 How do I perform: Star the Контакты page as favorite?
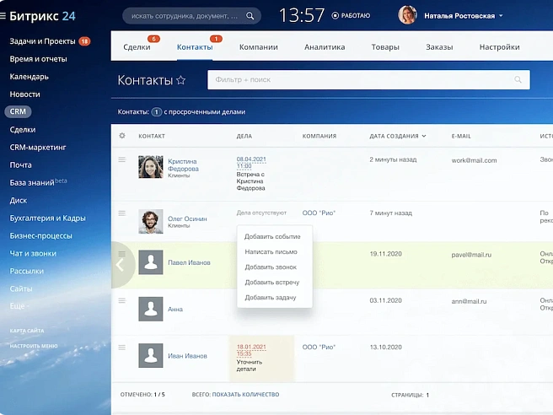pos(180,80)
